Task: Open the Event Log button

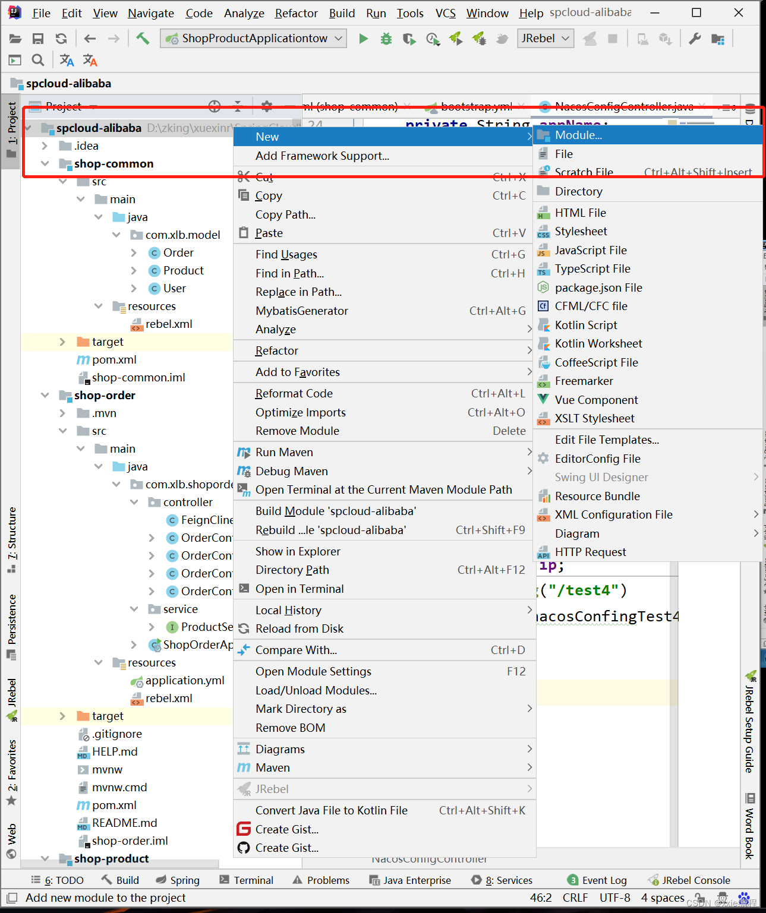Action: 597,880
